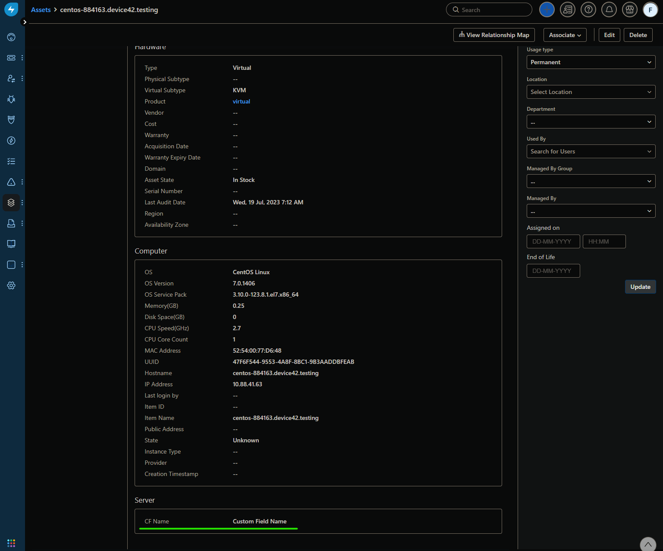Open Admin settings via the gear icon
The image size is (663, 551).
coord(11,285)
